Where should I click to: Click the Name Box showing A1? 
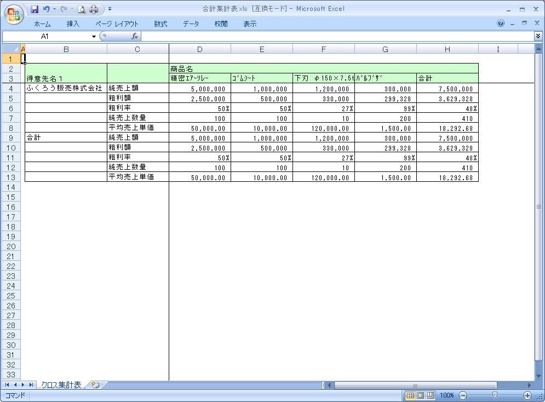click(47, 37)
